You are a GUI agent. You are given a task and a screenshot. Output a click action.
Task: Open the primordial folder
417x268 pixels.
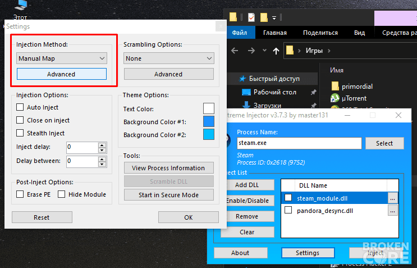(357, 86)
